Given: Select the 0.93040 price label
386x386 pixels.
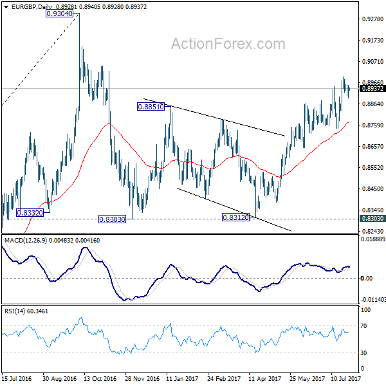Looking at the screenshot, I should [59, 14].
